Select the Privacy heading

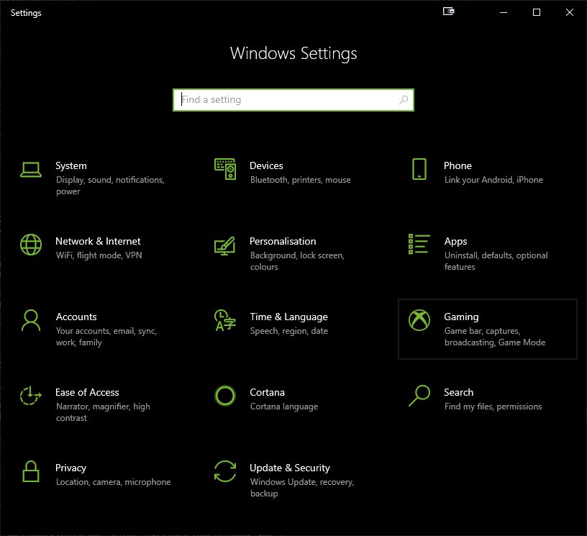tap(70, 468)
